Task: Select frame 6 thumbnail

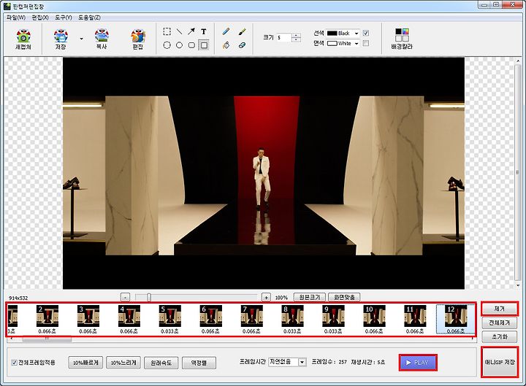Action: [x=211, y=316]
